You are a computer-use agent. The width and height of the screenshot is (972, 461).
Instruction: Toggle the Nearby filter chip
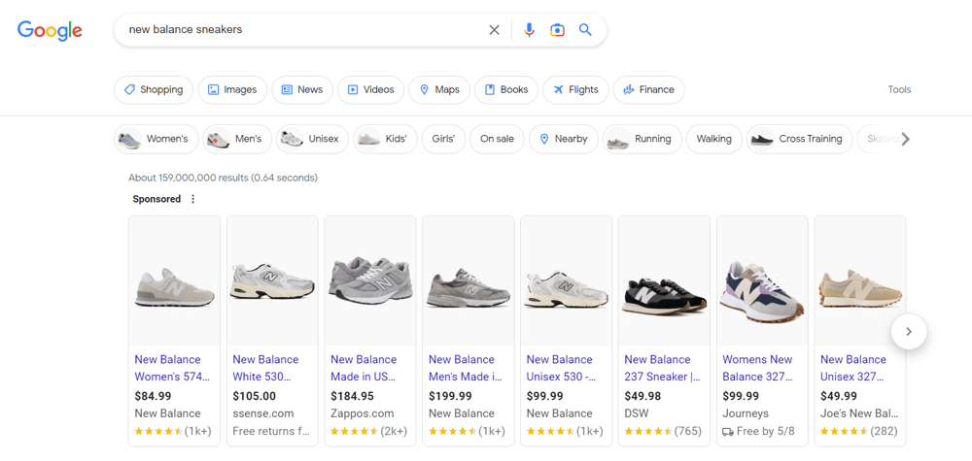pyautogui.click(x=563, y=139)
